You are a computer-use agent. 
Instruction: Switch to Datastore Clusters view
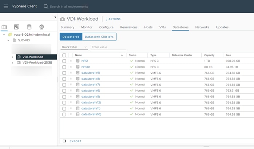99,37
